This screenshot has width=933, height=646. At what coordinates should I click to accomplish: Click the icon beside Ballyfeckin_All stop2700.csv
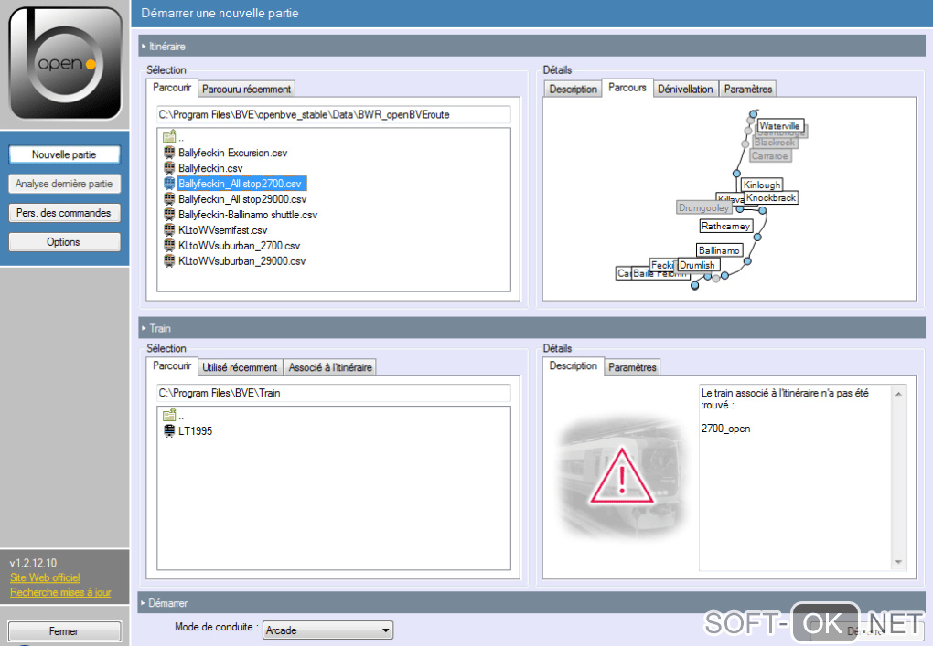[169, 183]
